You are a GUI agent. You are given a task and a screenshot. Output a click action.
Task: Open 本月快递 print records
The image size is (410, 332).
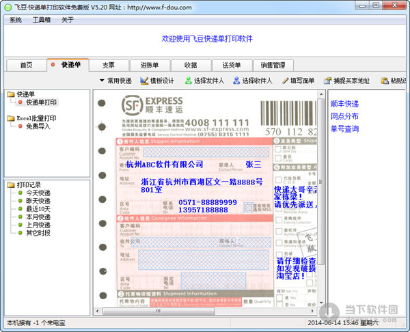coord(35,217)
